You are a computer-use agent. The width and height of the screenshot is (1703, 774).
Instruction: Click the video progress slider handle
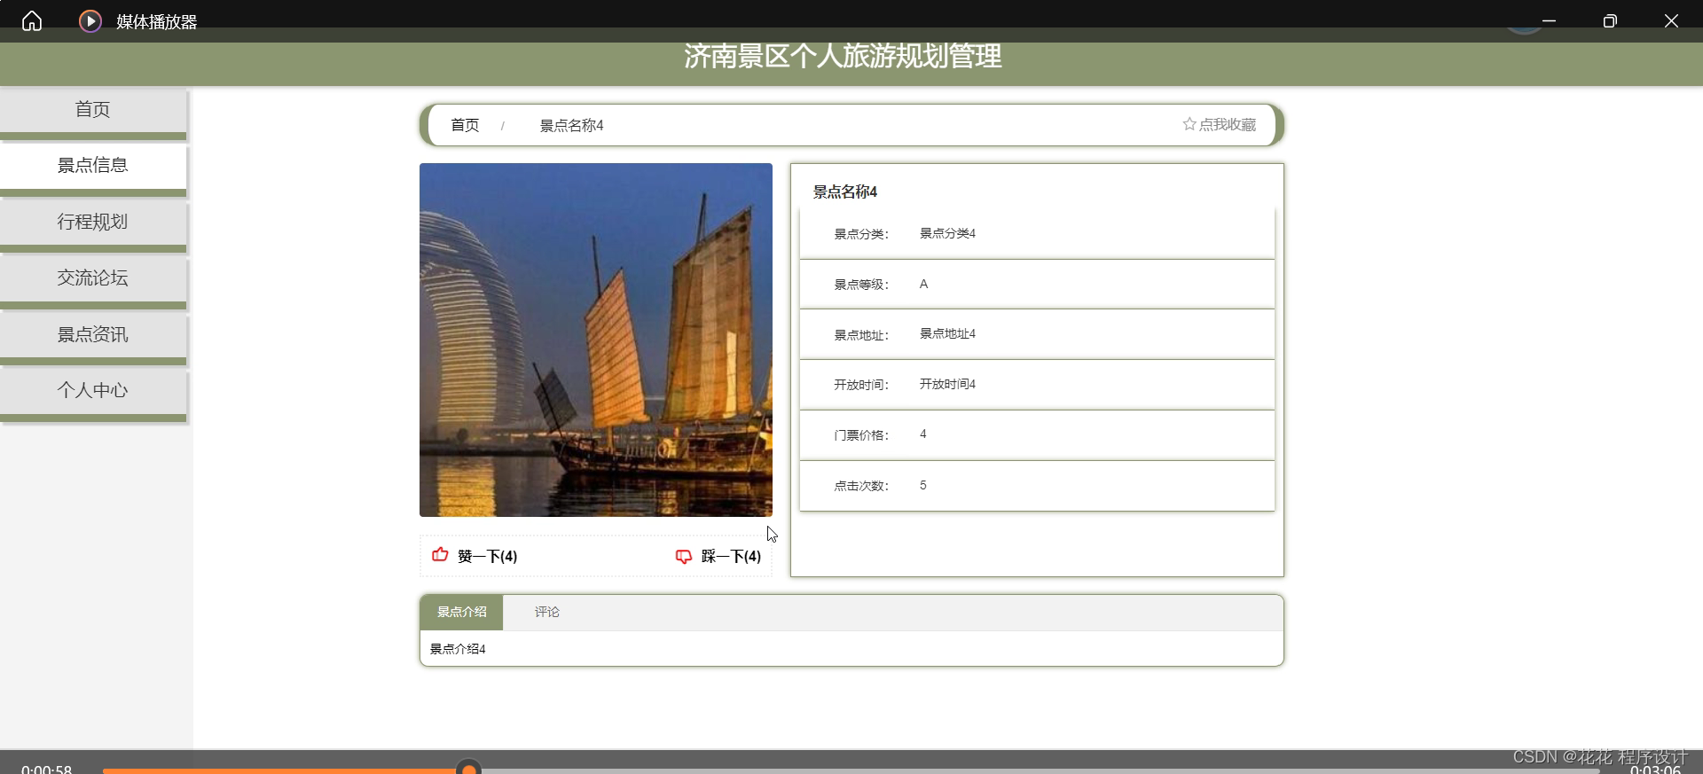469,770
